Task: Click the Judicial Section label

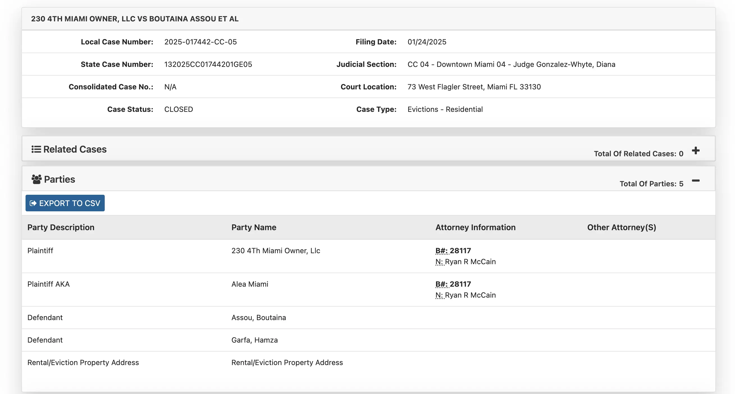Action: point(366,64)
